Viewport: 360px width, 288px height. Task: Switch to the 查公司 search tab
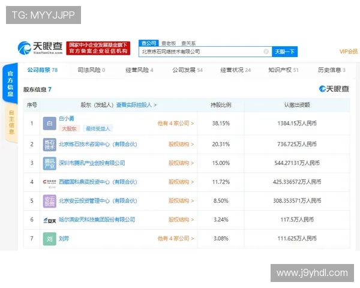[149, 43]
